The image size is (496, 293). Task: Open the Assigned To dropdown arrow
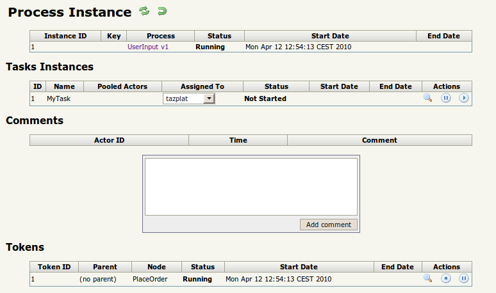[x=209, y=99]
